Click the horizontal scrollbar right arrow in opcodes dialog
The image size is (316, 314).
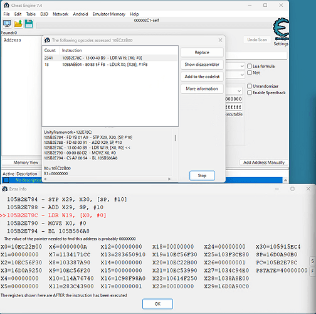coord(169,179)
